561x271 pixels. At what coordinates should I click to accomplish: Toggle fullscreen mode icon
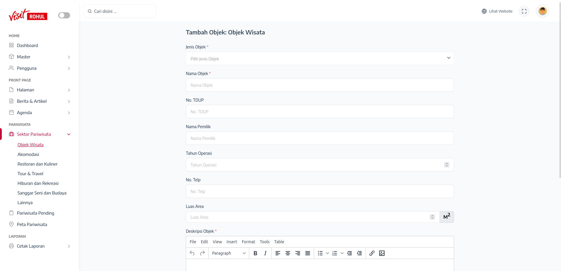pos(524,11)
